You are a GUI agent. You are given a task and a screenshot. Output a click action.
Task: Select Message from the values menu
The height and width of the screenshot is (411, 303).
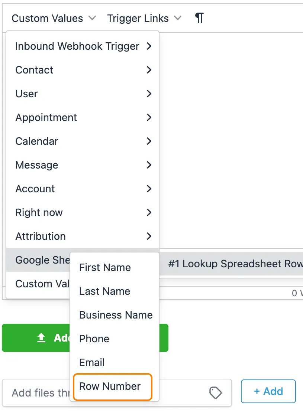click(37, 165)
